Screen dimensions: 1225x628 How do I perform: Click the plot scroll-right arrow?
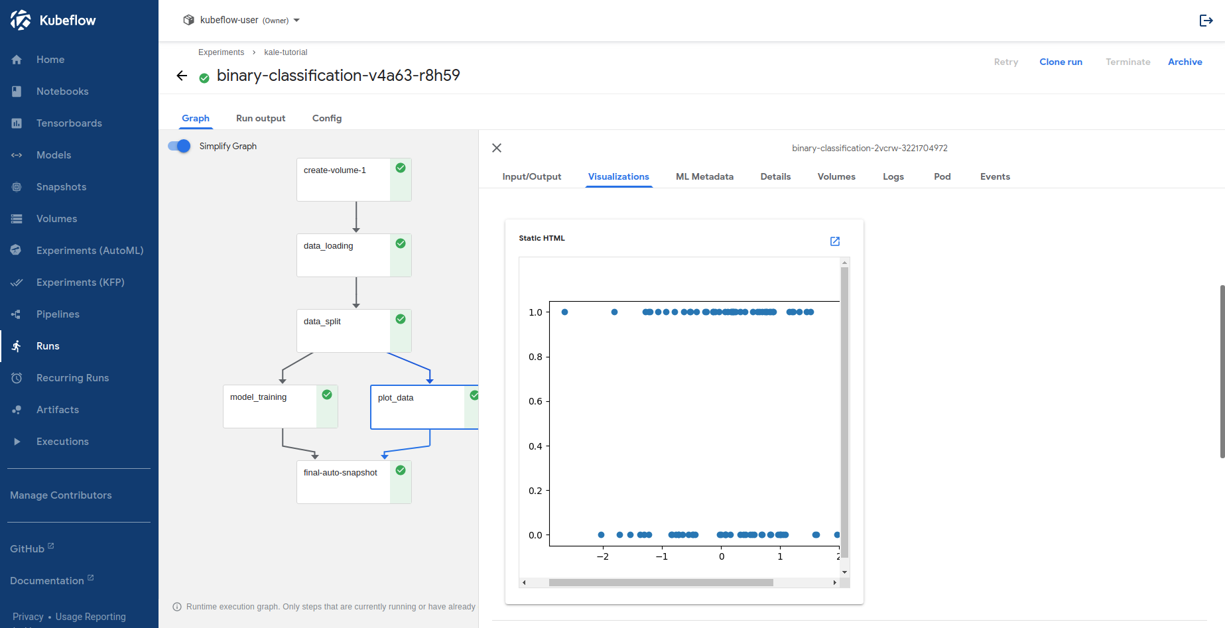(834, 583)
